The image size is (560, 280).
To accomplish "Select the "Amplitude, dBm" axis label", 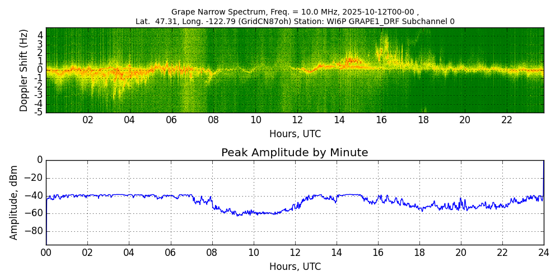I will coord(15,202).
